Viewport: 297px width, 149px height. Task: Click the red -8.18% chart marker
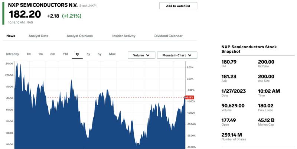(189, 97)
